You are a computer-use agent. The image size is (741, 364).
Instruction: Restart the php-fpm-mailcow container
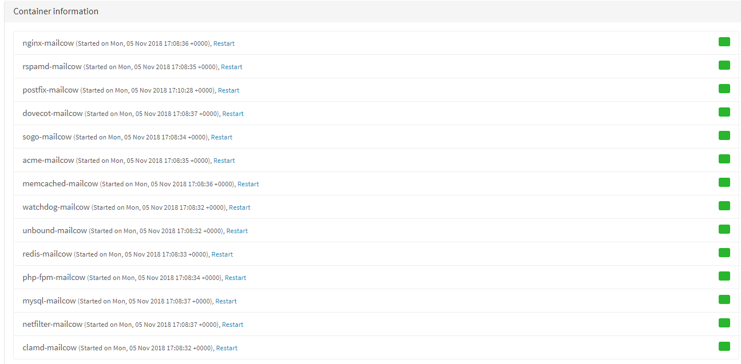tap(235, 278)
